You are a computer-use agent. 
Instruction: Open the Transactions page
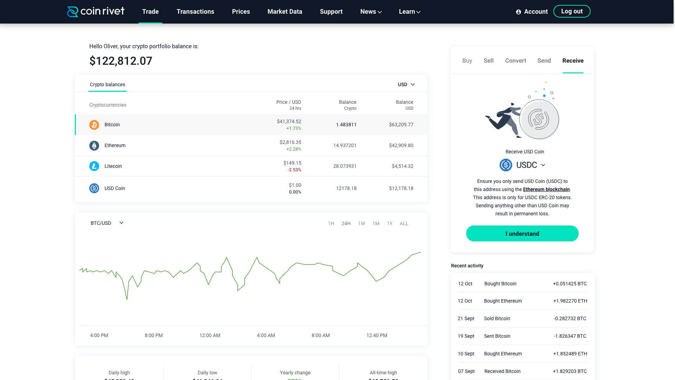(x=195, y=12)
